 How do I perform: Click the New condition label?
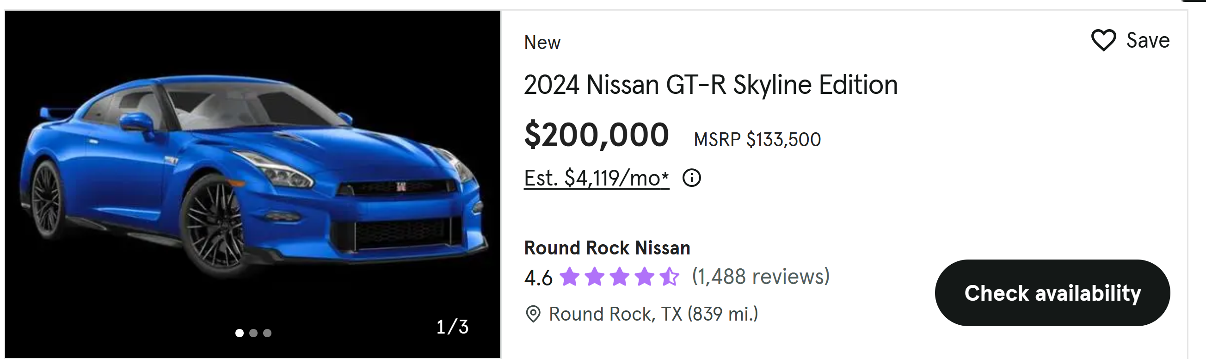(x=541, y=43)
